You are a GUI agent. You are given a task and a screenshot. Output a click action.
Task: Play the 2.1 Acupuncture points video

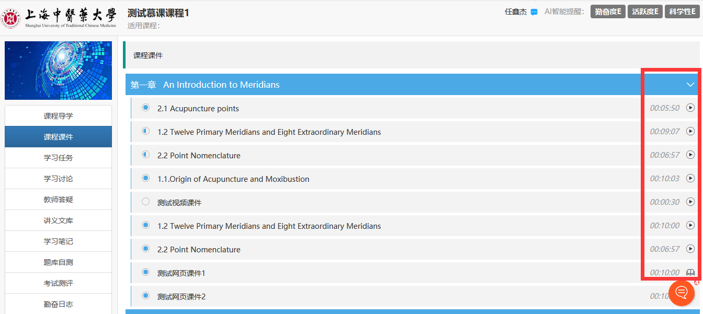click(690, 108)
